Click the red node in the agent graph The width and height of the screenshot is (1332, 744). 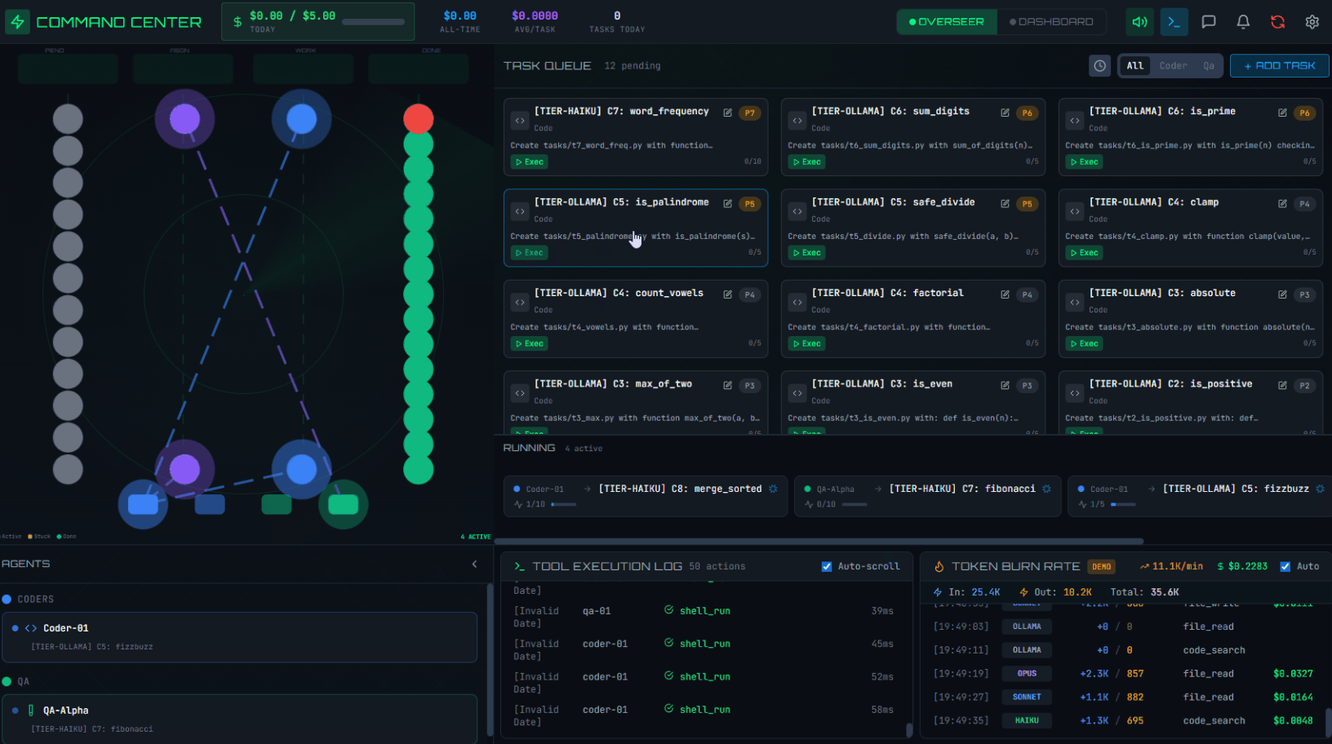[419, 119]
